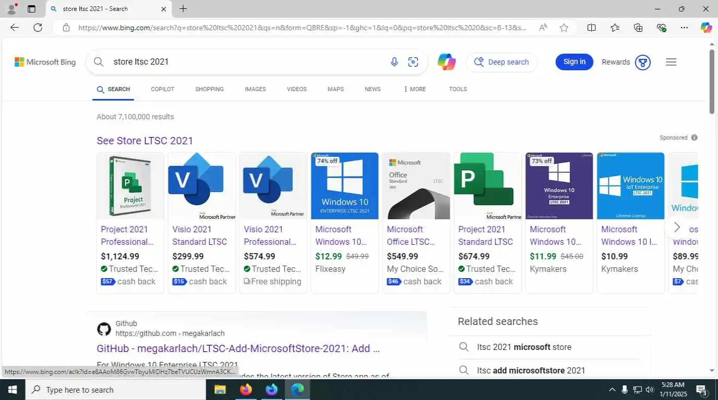Click 'About 7,100,000 results' text
Viewport: 718px width, 400px height.
(x=135, y=117)
